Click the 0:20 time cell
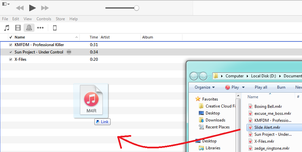Screen dimensions: 302x152 (x=94, y=59)
